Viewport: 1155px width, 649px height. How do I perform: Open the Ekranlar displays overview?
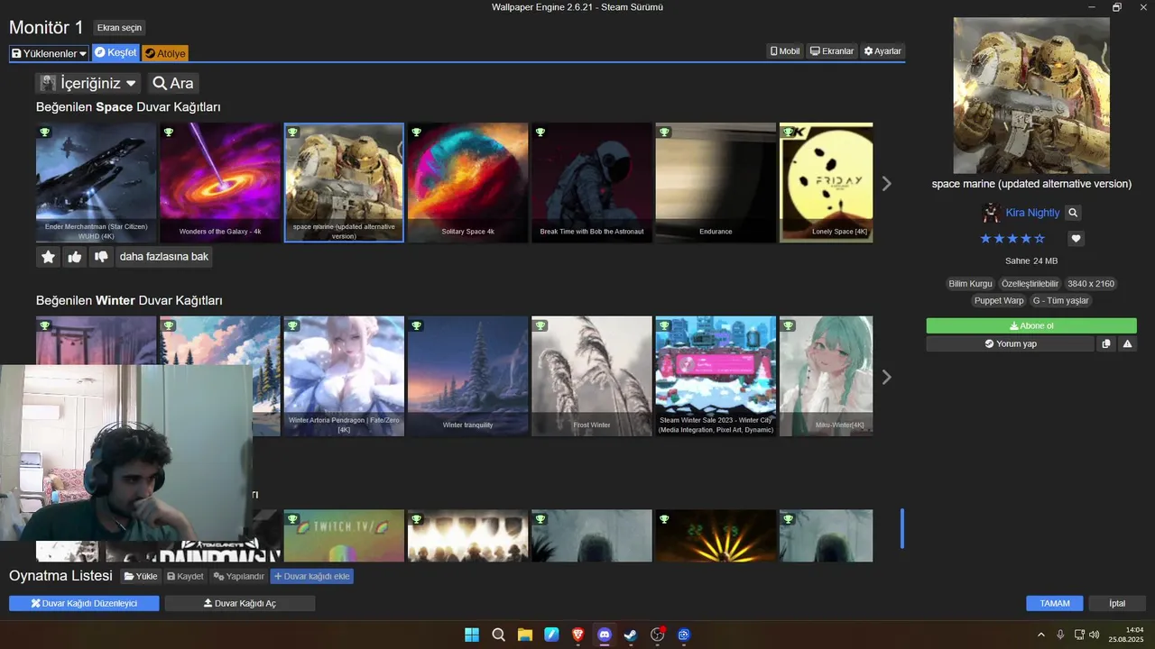click(831, 51)
